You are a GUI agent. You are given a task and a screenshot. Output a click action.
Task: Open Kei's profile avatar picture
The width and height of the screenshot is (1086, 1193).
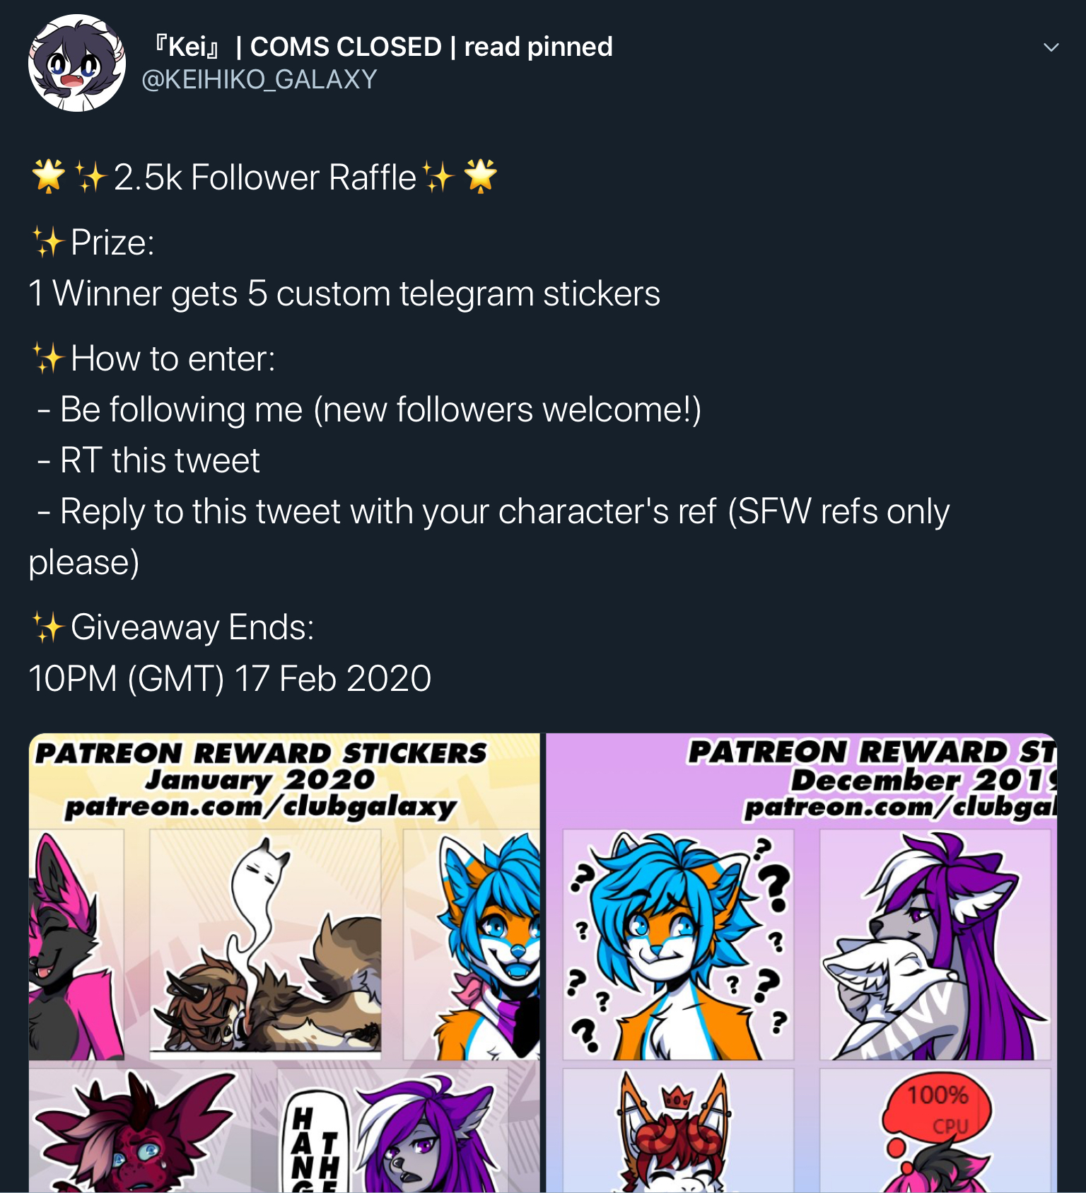point(77,63)
